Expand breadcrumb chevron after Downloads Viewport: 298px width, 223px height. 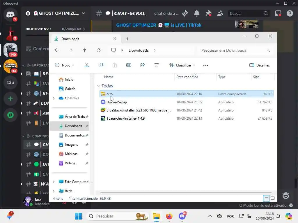click(x=155, y=50)
